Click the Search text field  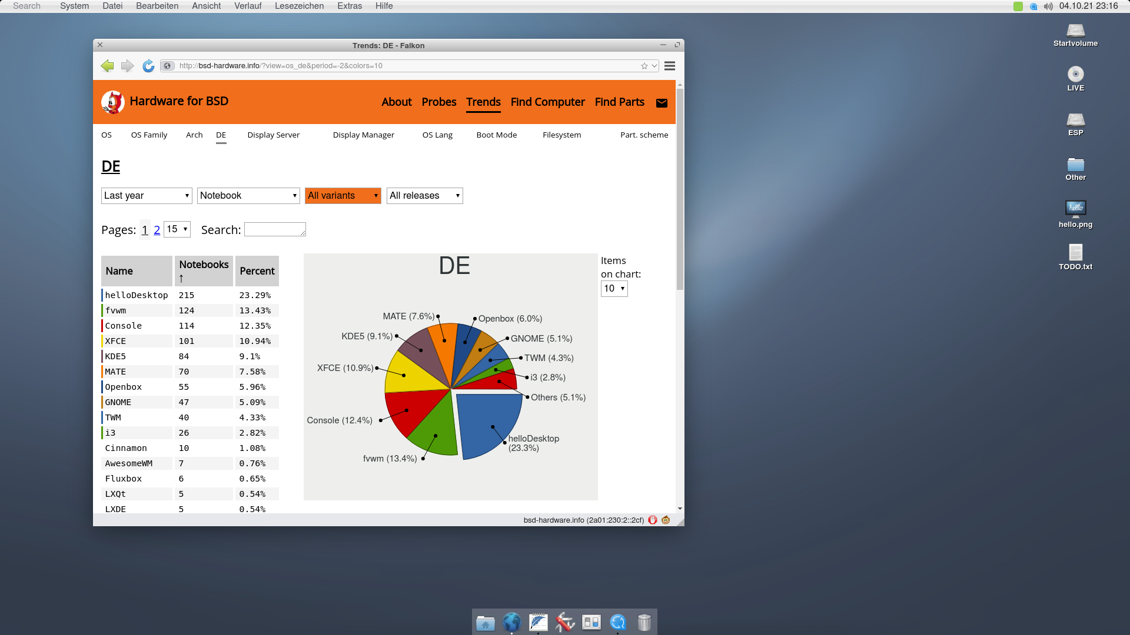274,229
